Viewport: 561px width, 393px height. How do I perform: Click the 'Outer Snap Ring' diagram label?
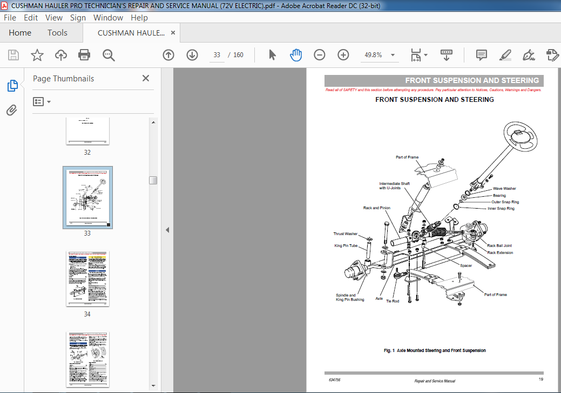505,202
